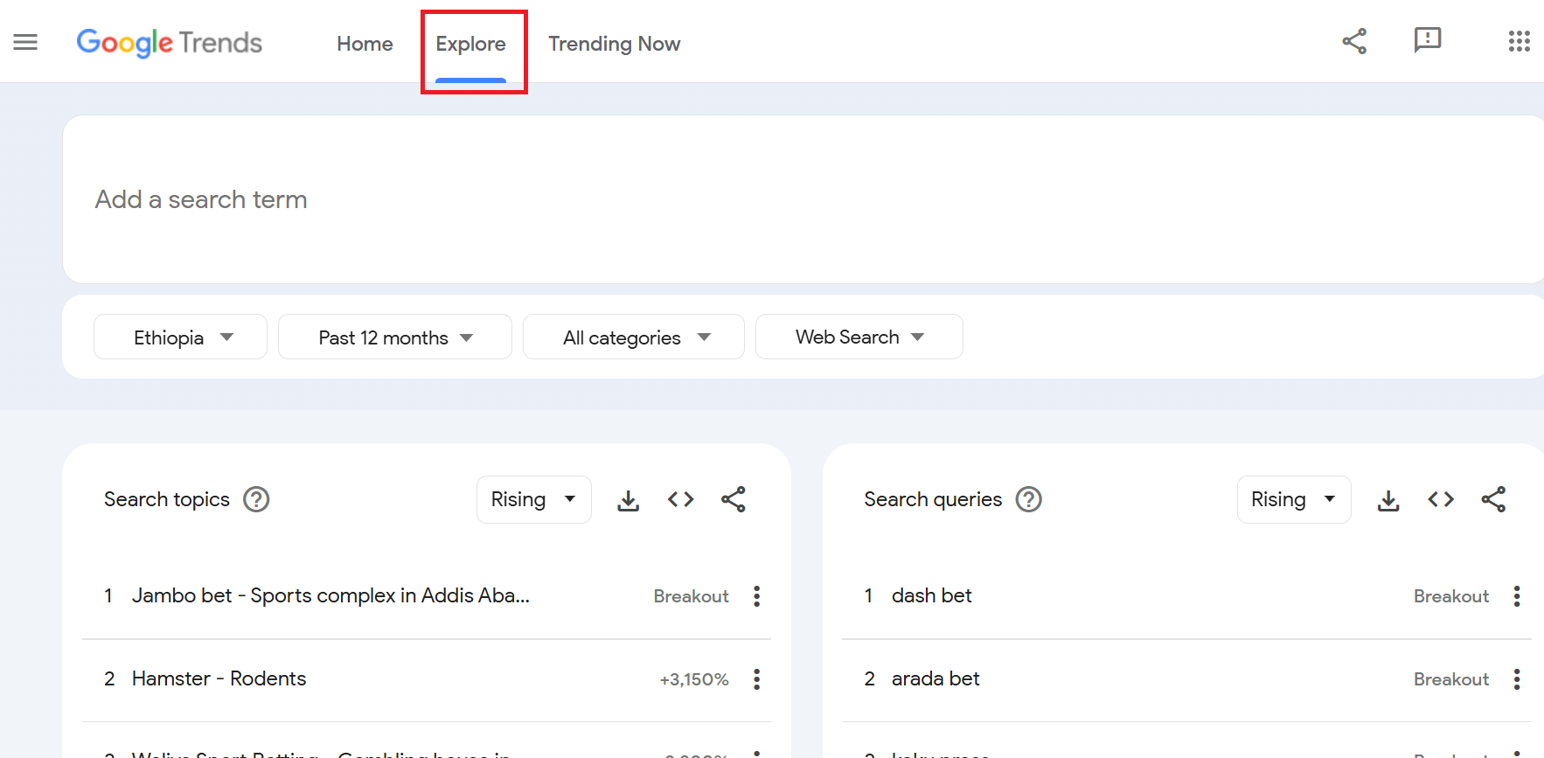Open the Google apps grid
This screenshot has height=758, width=1544.
point(1519,41)
